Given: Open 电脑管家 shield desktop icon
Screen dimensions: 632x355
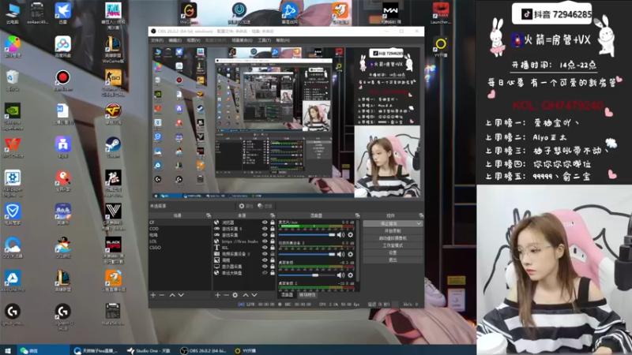Looking at the screenshot, I should coord(13,214).
